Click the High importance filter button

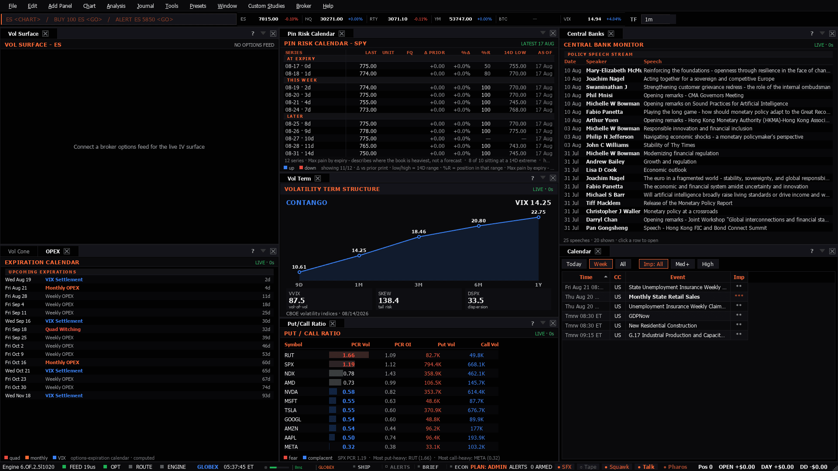point(707,264)
